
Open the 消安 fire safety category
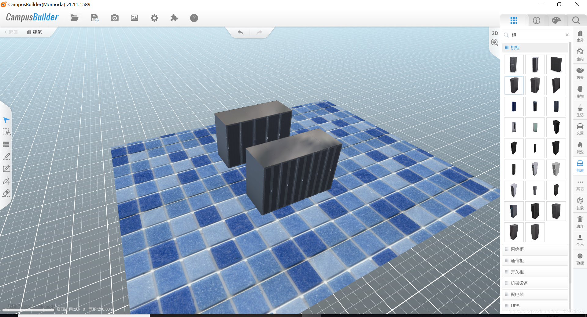pyautogui.click(x=580, y=148)
